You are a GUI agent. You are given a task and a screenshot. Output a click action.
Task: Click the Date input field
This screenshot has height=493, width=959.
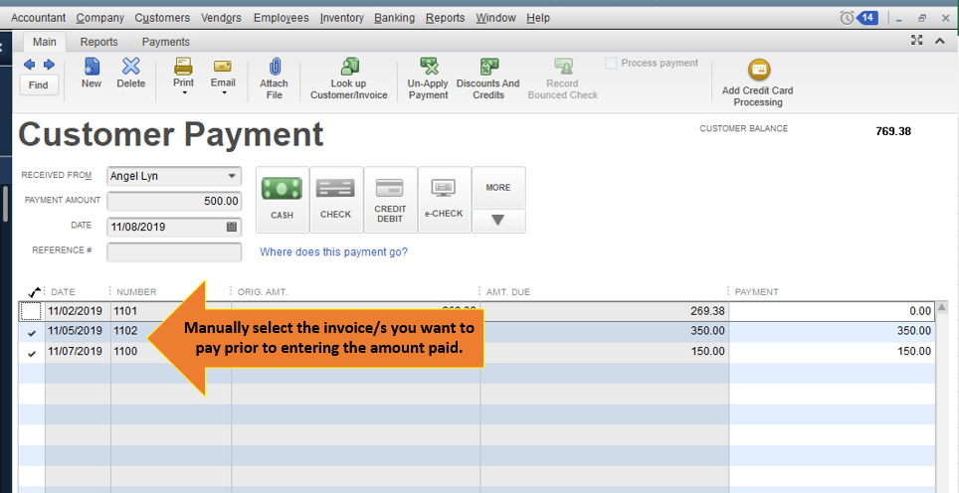[x=174, y=227]
